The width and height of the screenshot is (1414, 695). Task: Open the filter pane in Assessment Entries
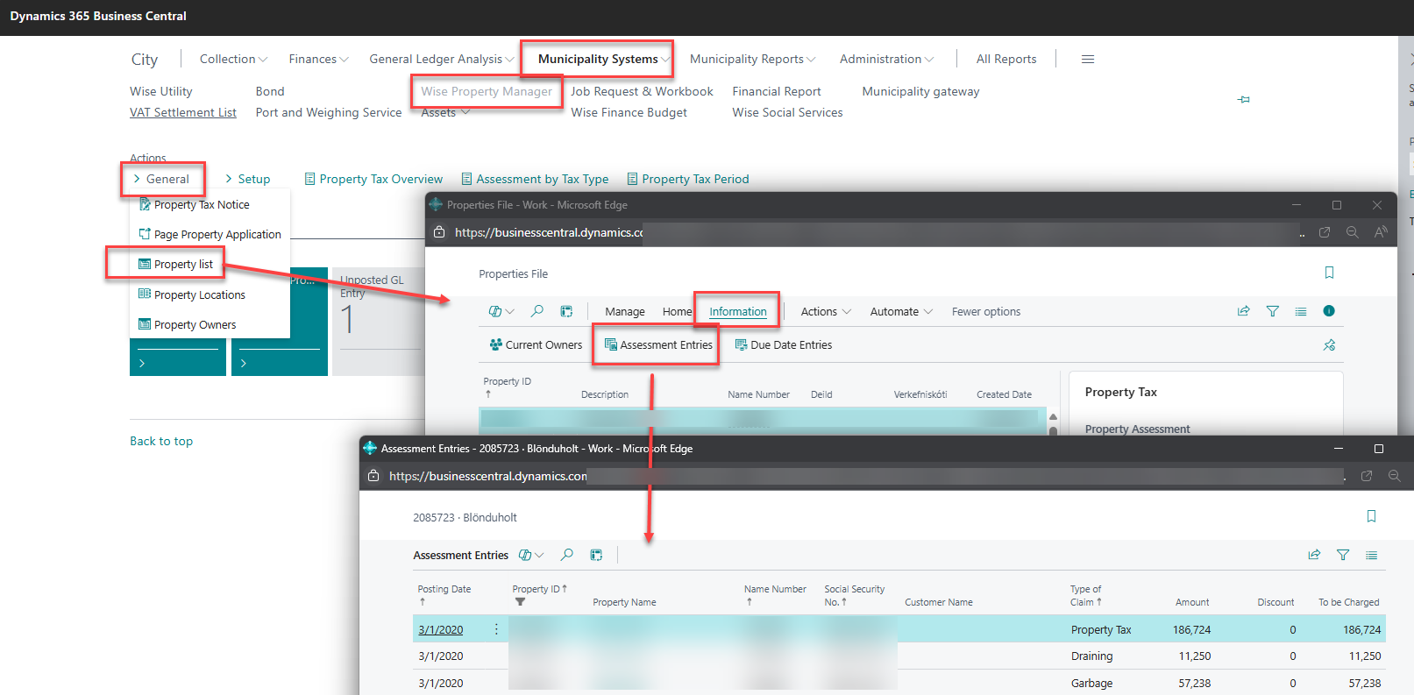(x=1343, y=555)
